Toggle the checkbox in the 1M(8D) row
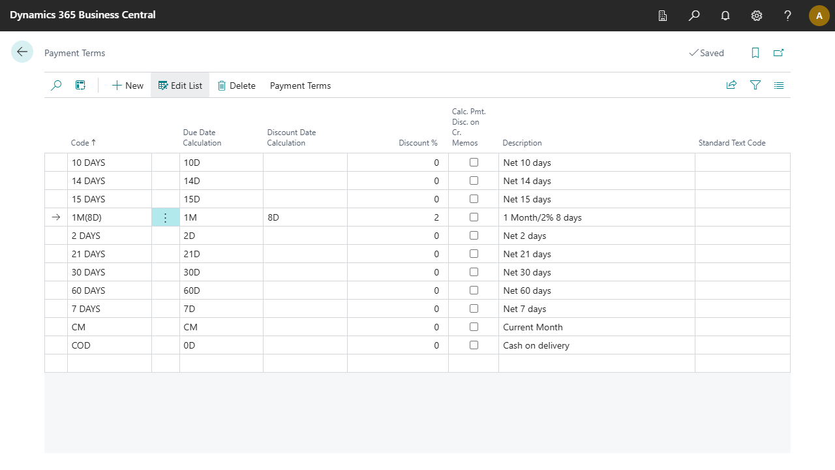The width and height of the screenshot is (835, 470). point(474,217)
